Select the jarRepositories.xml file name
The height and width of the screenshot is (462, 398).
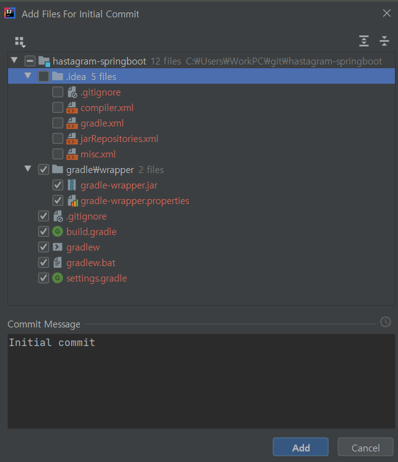119,139
